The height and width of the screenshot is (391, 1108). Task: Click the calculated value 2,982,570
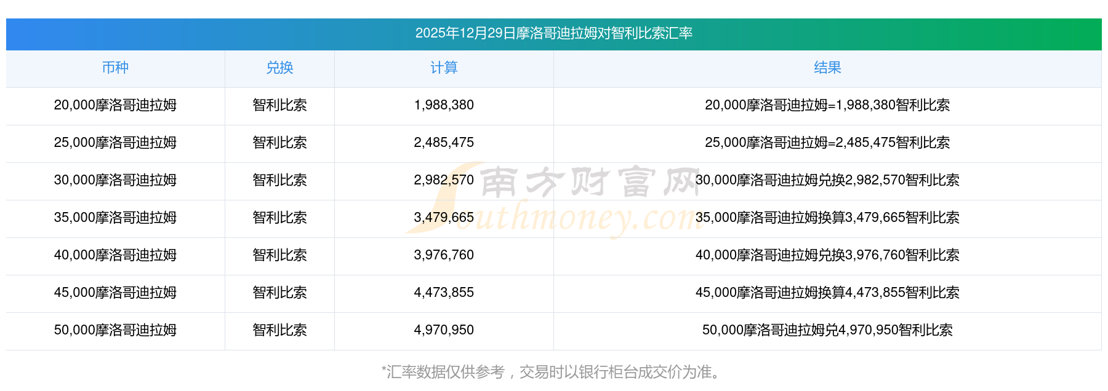(444, 180)
